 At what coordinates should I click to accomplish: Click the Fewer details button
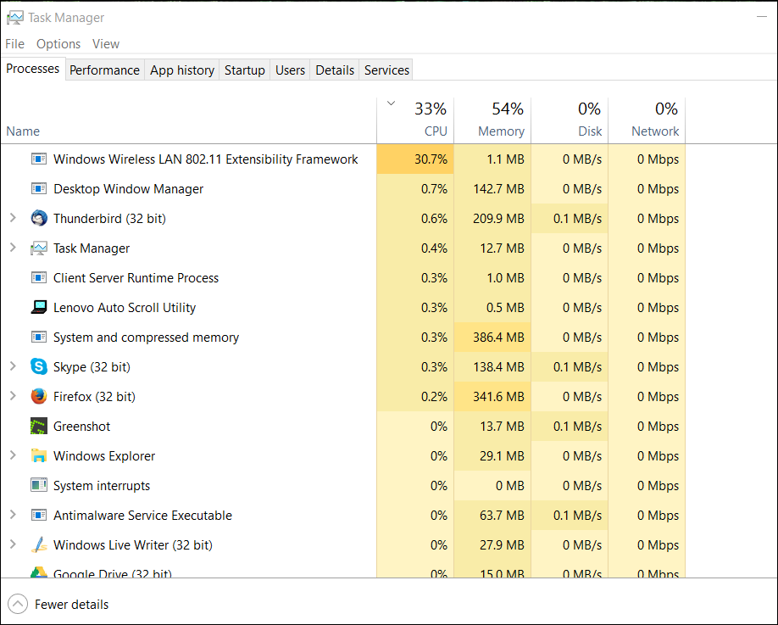click(58, 604)
